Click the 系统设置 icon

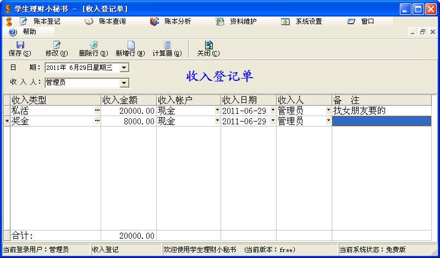coord(285,21)
